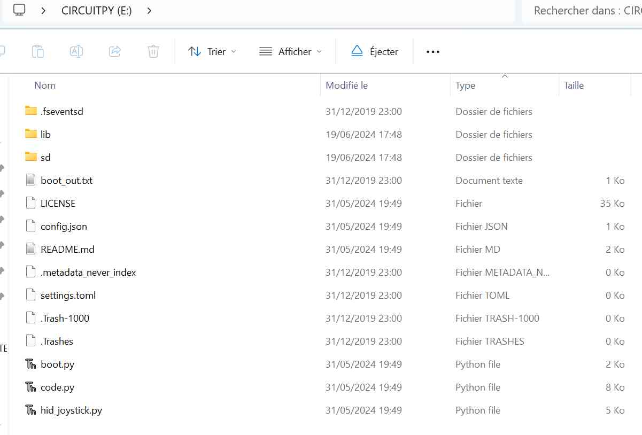The image size is (642, 435).
Task: Sort by the Taille column header
Action: click(x=574, y=86)
